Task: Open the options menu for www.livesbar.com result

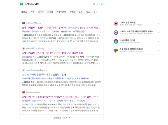Action: tap(101, 92)
